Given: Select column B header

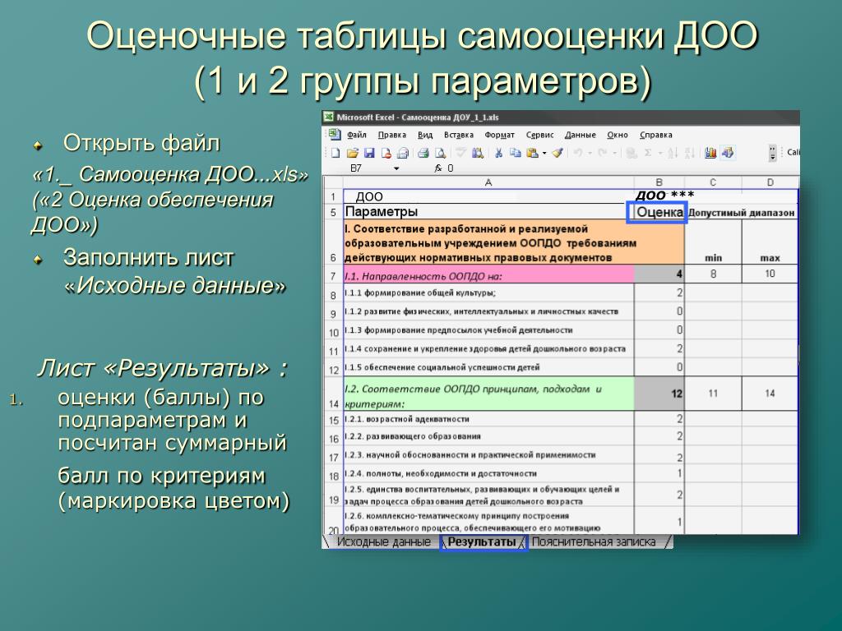Looking at the screenshot, I should (x=659, y=182).
